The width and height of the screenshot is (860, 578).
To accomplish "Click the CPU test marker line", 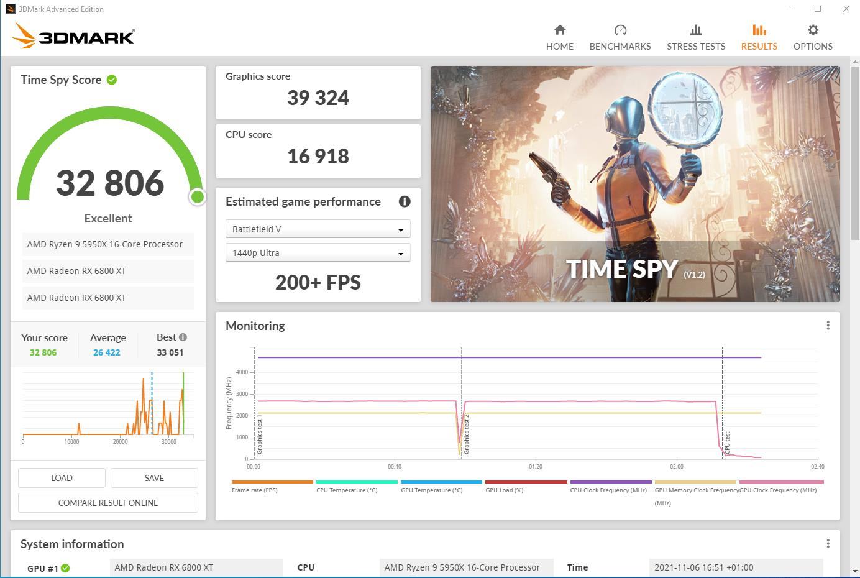I will (x=723, y=403).
